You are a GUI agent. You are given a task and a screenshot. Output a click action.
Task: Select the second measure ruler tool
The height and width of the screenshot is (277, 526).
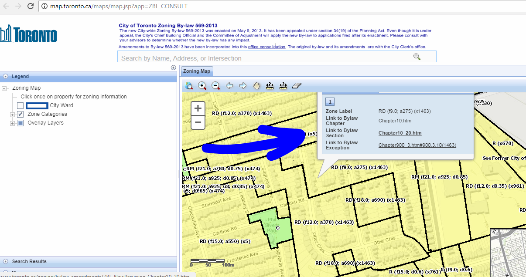pyautogui.click(x=283, y=86)
